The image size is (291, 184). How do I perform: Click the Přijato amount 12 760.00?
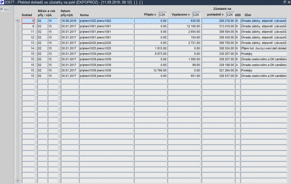click(x=151, y=70)
